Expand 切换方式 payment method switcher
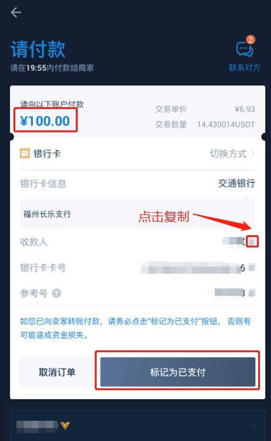The width and height of the screenshot is (271, 441). tap(232, 154)
